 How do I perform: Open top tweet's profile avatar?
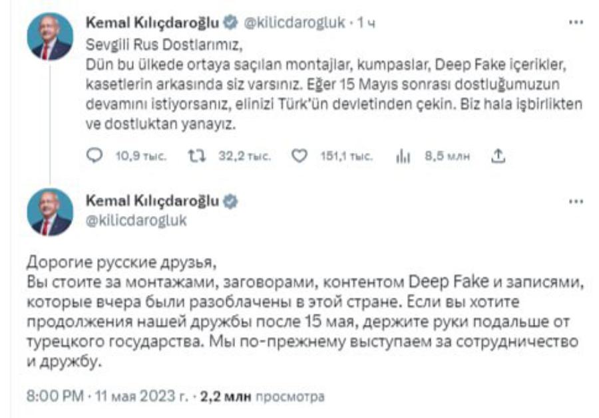tap(50, 35)
